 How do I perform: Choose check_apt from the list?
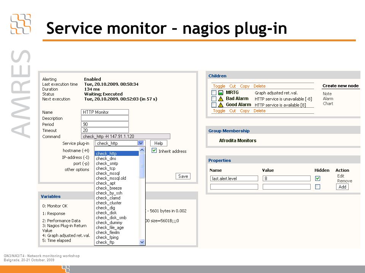pyautogui.click(x=117, y=183)
